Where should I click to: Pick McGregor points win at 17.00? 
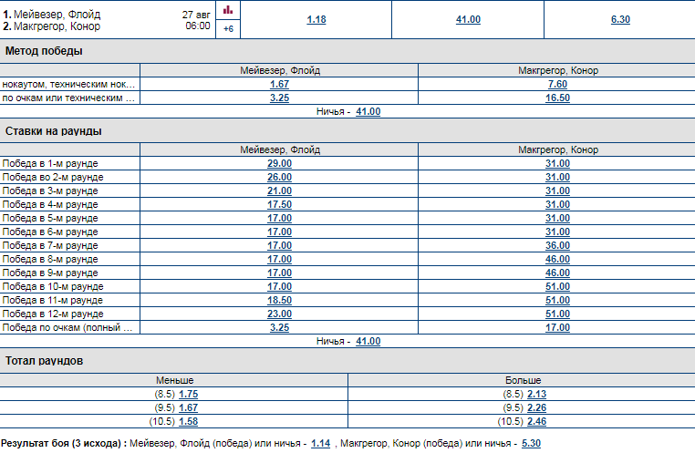pyautogui.click(x=557, y=328)
